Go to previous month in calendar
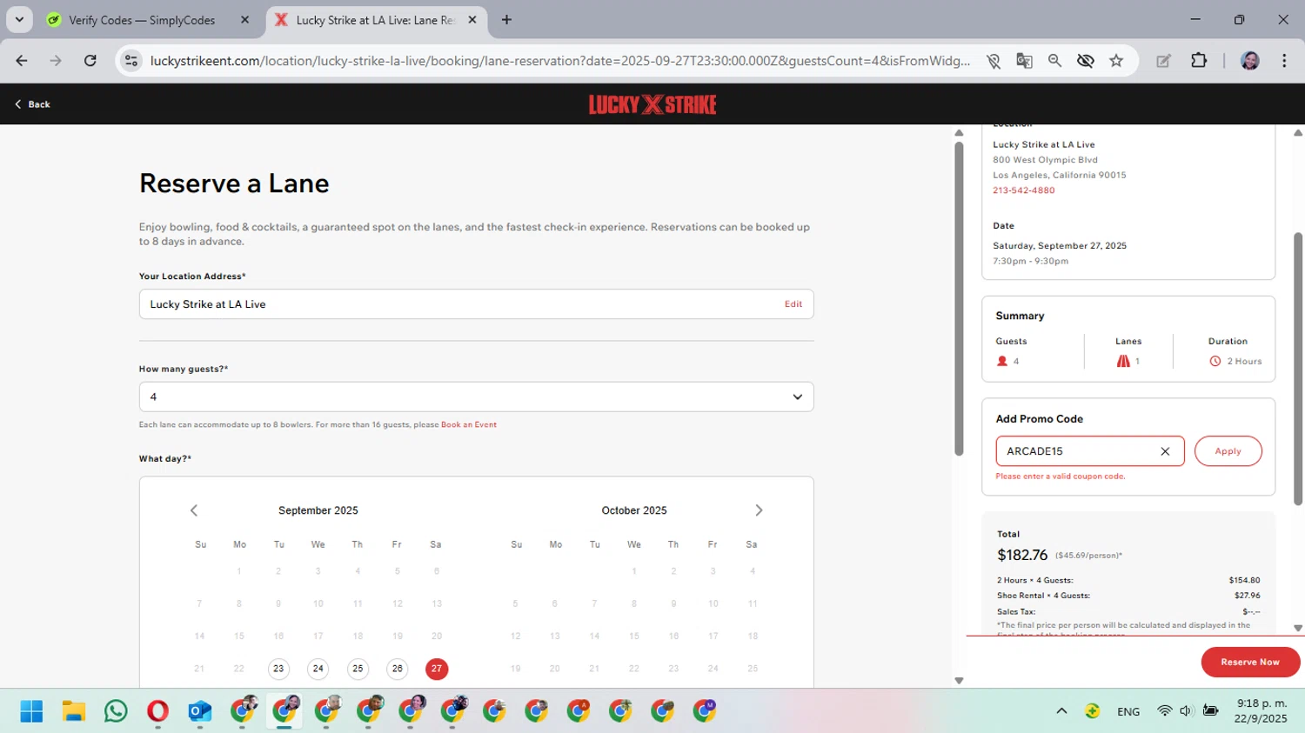1305x733 pixels. (x=194, y=510)
